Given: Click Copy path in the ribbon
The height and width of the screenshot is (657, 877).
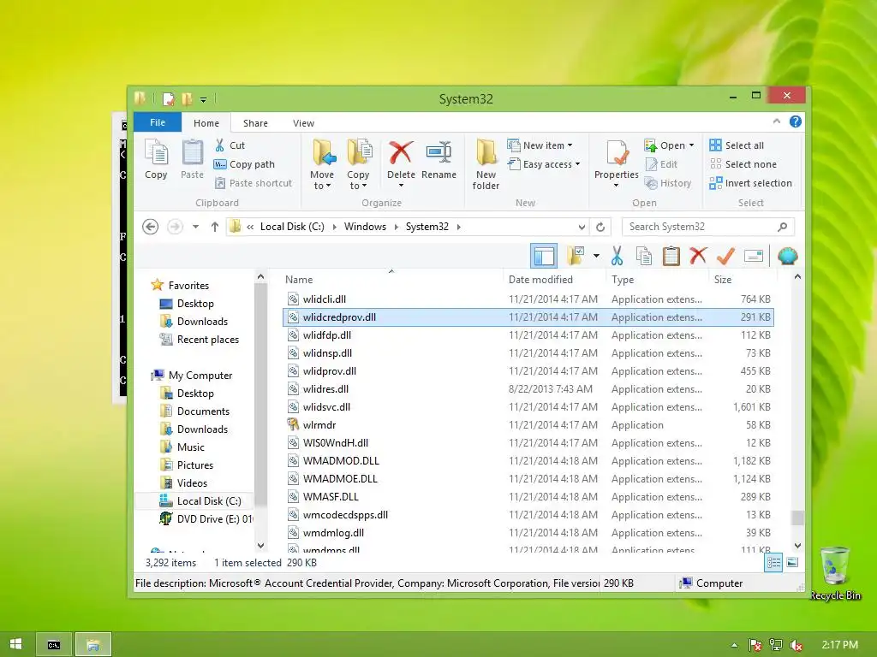Looking at the screenshot, I should point(244,164).
